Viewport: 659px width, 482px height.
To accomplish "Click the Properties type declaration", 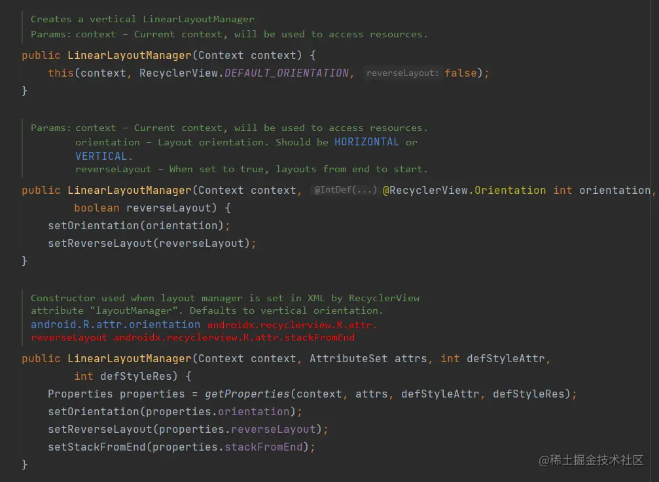I will [x=80, y=394].
